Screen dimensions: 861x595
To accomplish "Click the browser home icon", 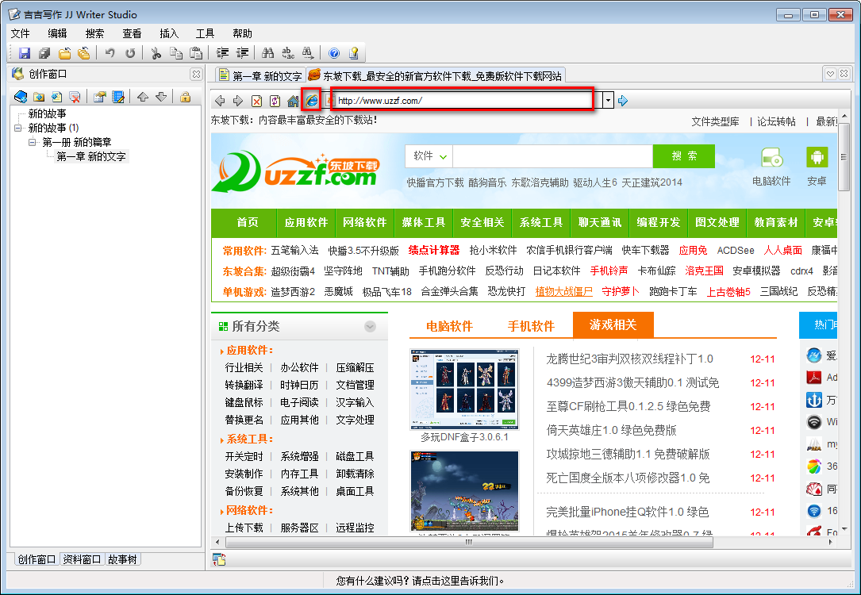I will pos(294,101).
